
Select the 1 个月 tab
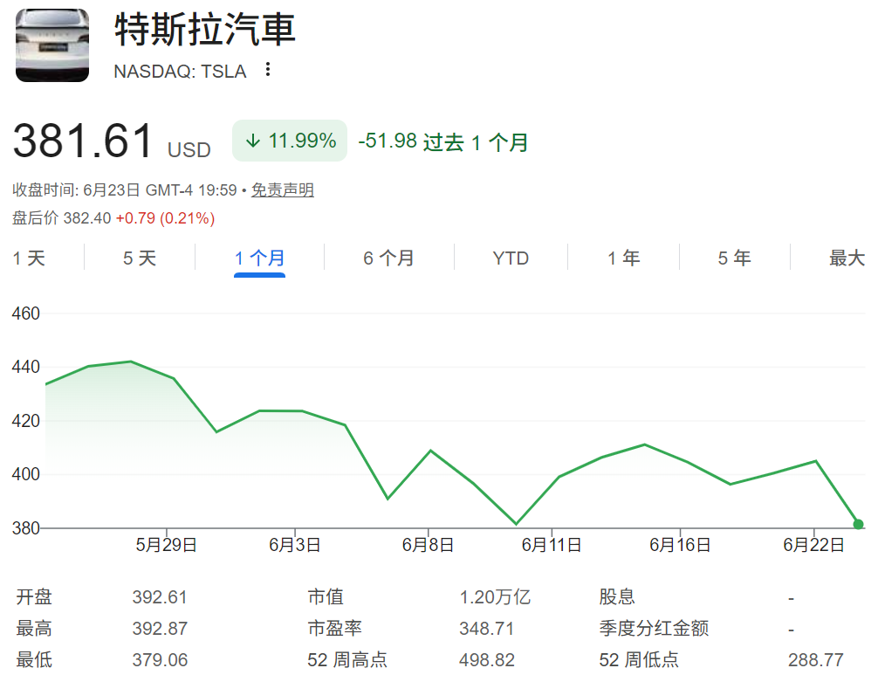tap(259, 258)
